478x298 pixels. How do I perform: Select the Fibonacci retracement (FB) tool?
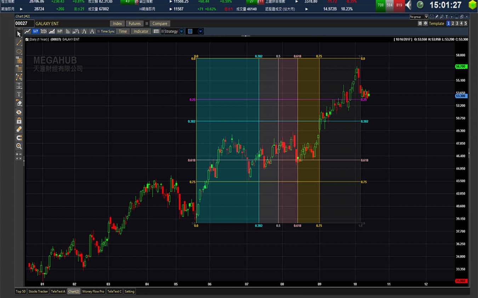click(19, 68)
